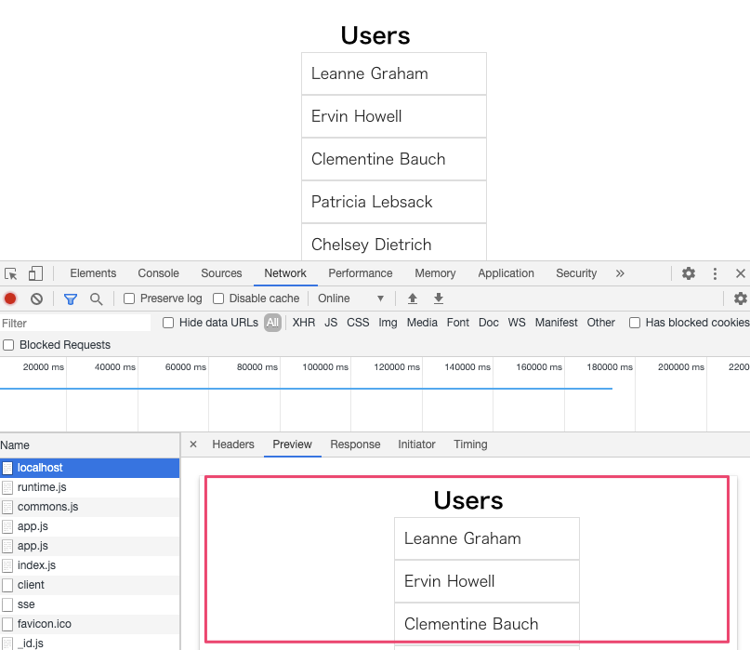Open the DevTools three-dot customize menu
This screenshot has width=750, height=650.
(715, 273)
